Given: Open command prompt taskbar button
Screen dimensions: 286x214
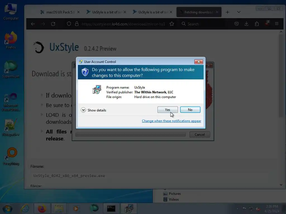Looking at the screenshot, I should (111, 208).
